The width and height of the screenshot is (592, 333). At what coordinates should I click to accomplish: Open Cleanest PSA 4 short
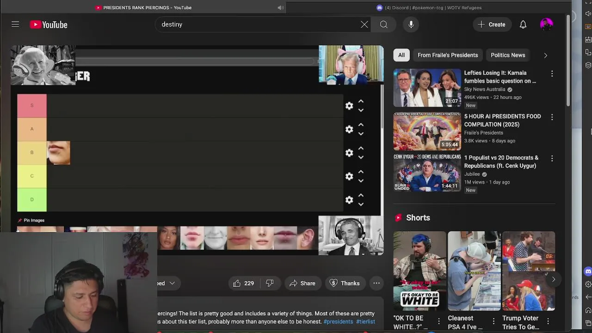474,271
